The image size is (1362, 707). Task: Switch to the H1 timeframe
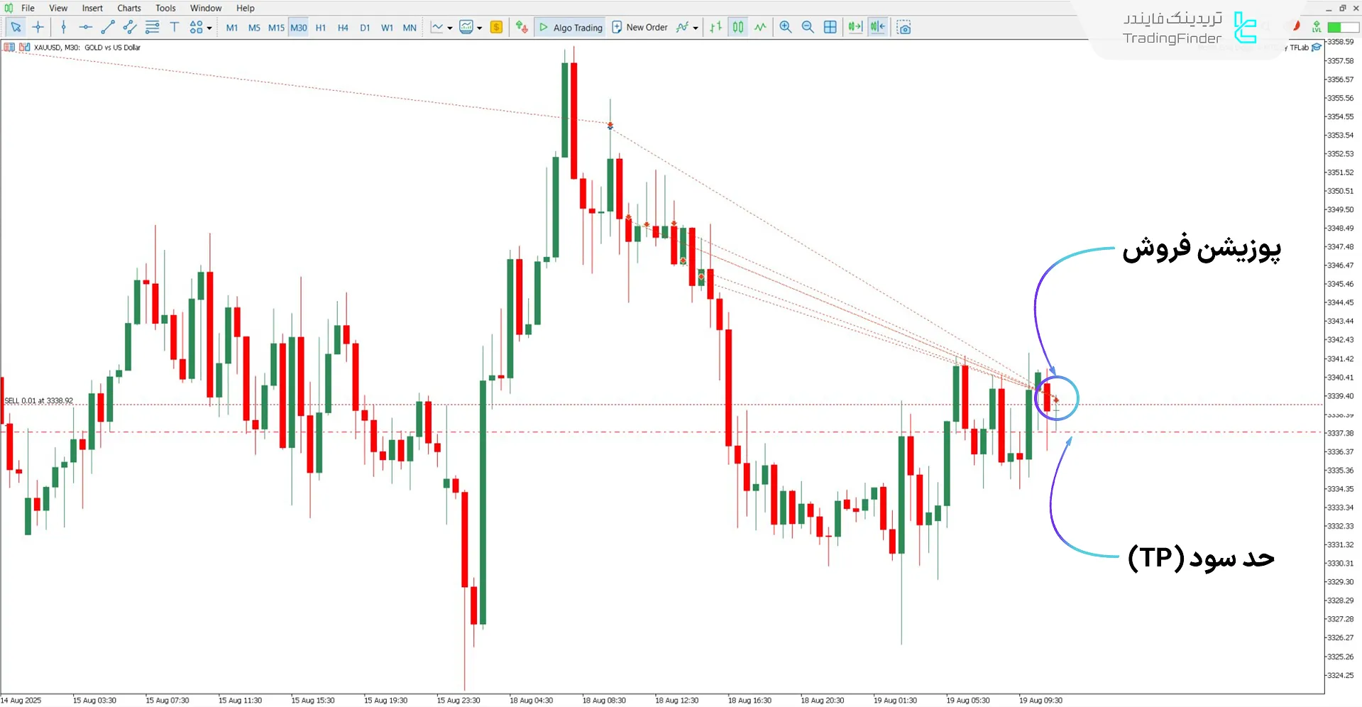pyautogui.click(x=321, y=27)
